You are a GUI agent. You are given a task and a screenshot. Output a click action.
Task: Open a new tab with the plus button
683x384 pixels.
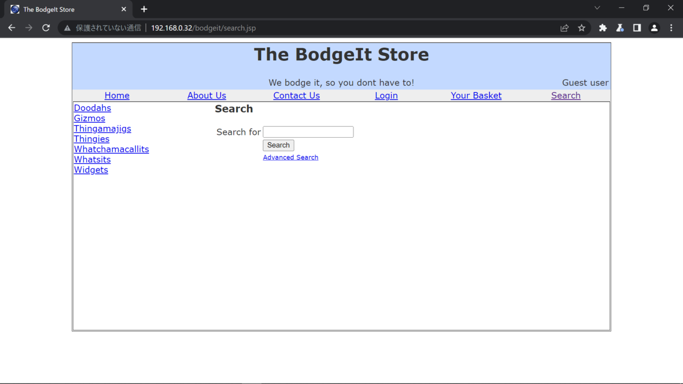(x=144, y=9)
